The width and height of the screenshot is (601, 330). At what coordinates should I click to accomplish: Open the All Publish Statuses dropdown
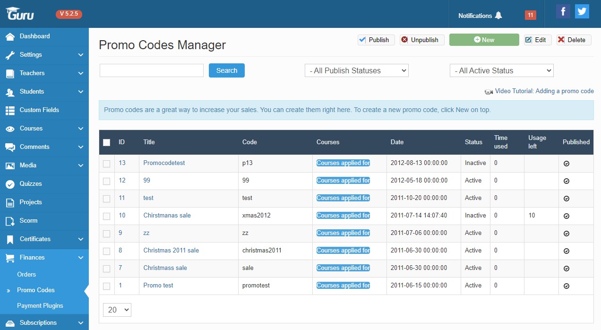(x=357, y=70)
